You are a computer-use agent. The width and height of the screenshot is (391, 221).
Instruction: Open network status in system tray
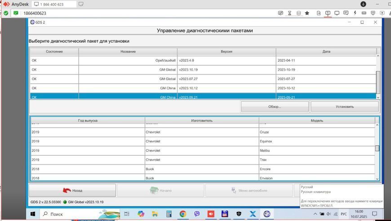pos(336,214)
